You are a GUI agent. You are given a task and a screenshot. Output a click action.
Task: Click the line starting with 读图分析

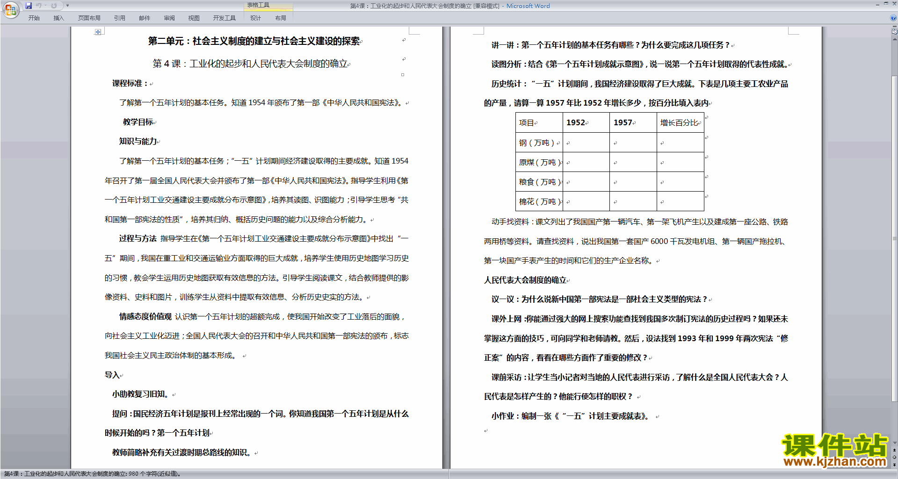639,64
